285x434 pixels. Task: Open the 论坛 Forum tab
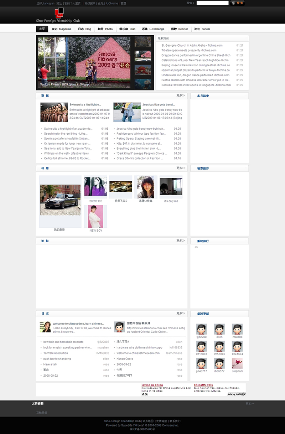(x=202, y=29)
